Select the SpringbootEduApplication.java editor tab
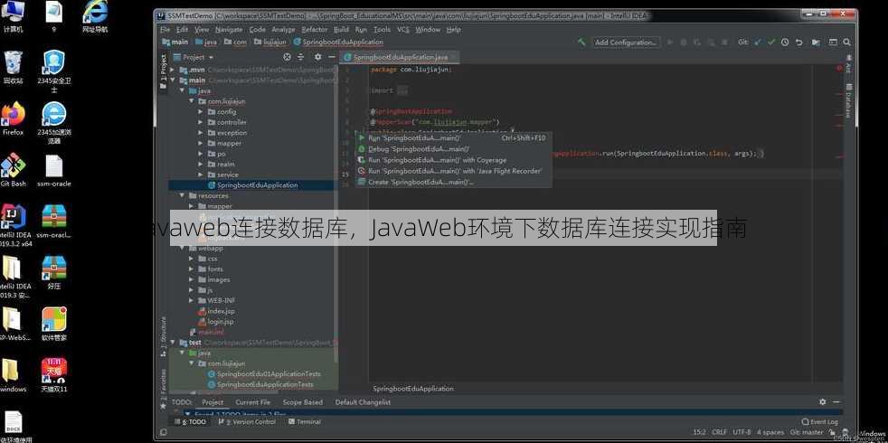Screen dimensions: 888x443 tap(400, 57)
